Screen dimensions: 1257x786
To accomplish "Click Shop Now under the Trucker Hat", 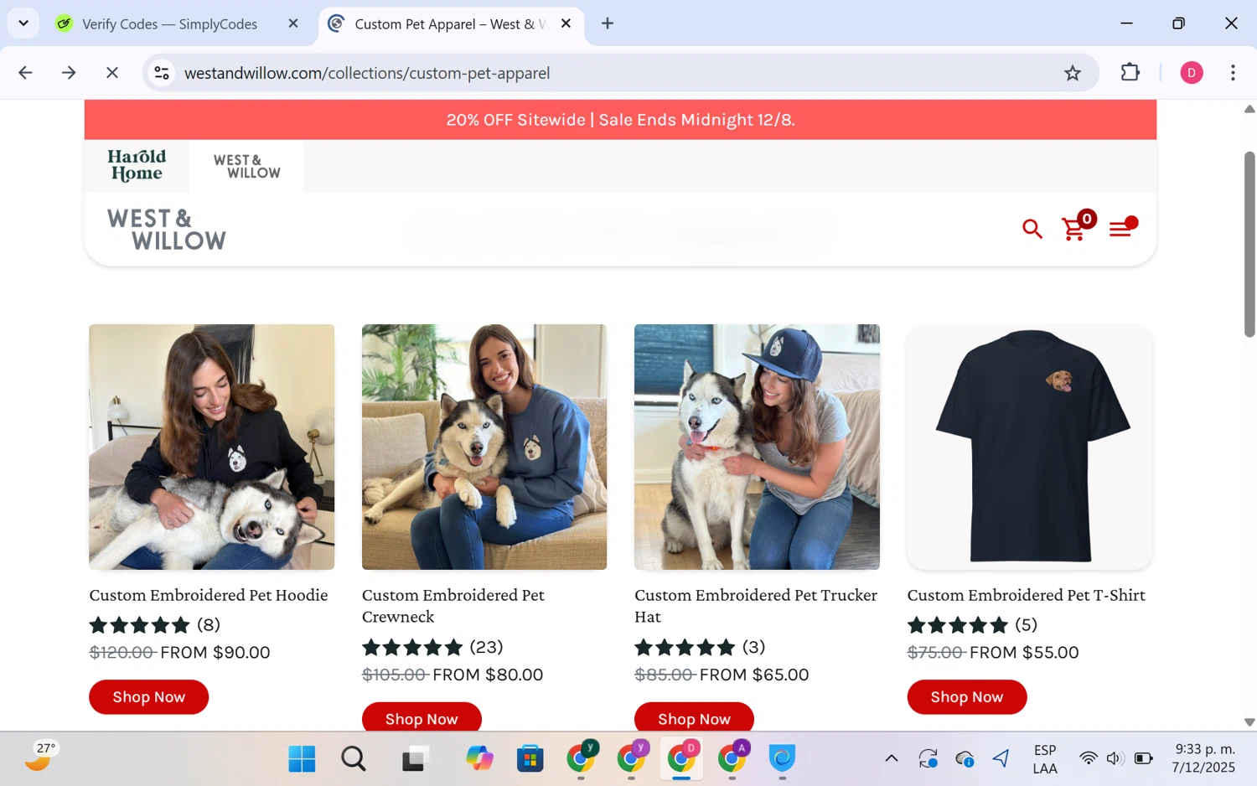I will click(694, 717).
